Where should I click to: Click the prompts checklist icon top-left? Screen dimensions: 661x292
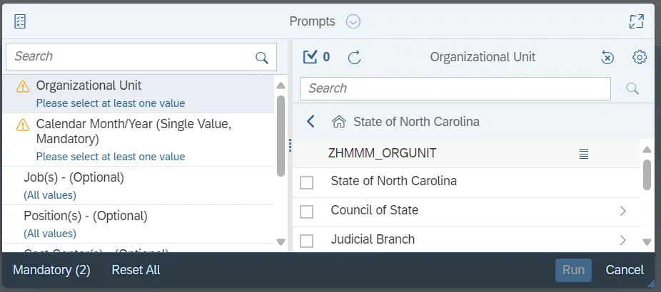(x=20, y=21)
